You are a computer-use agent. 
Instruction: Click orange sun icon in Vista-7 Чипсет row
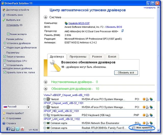tap(144, 99)
